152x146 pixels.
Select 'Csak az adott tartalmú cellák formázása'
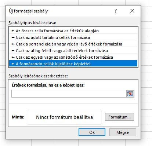click(x=73, y=37)
